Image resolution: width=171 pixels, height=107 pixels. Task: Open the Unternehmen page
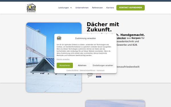point(82,8)
